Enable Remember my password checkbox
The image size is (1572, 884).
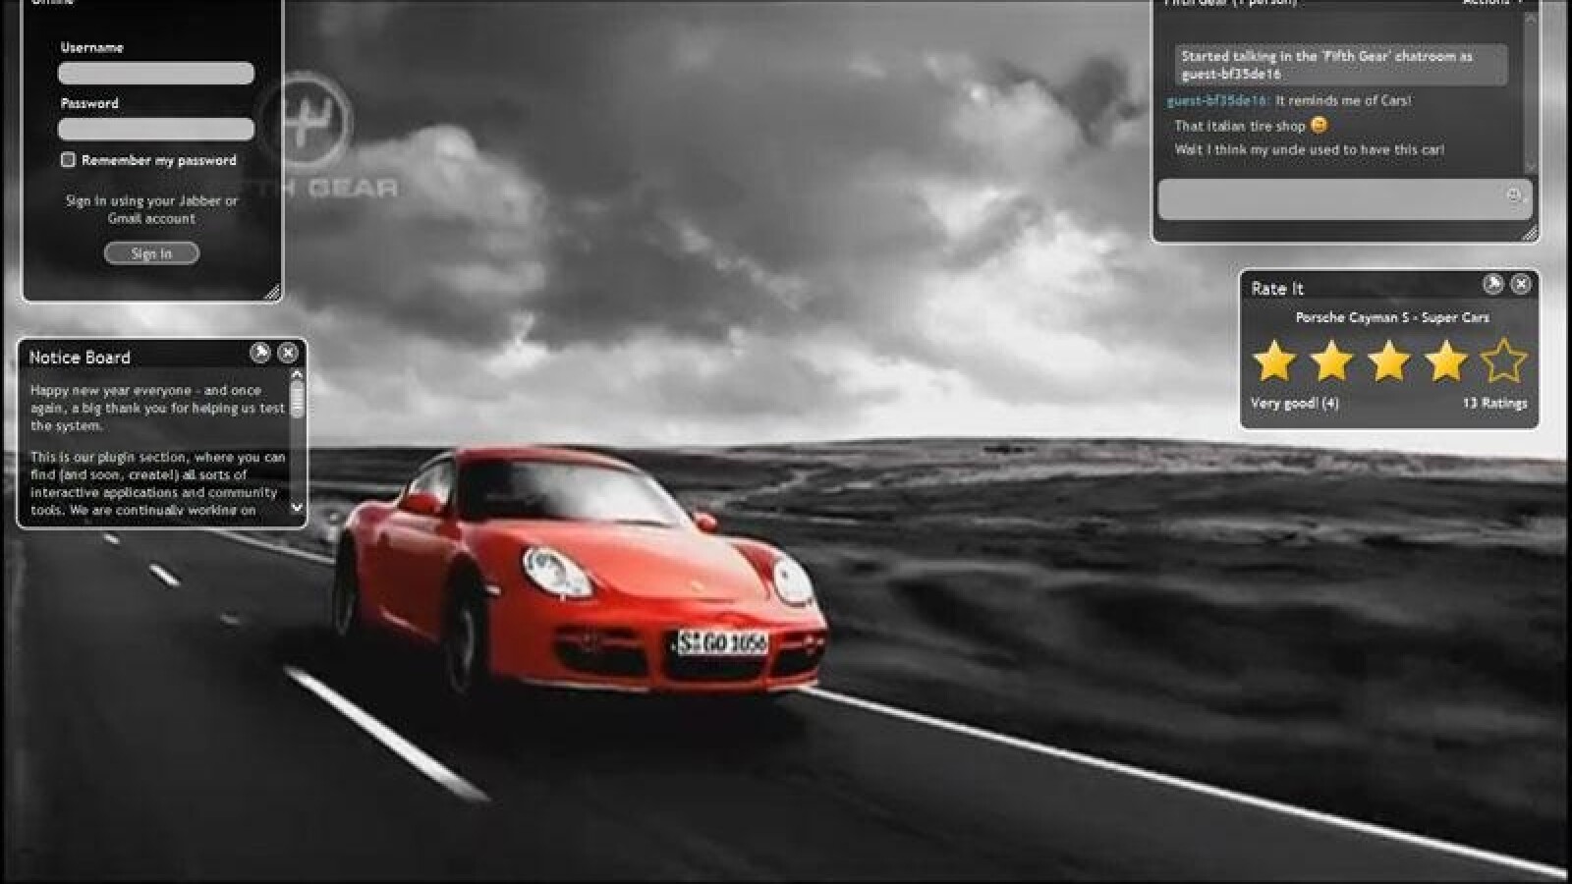(x=68, y=160)
